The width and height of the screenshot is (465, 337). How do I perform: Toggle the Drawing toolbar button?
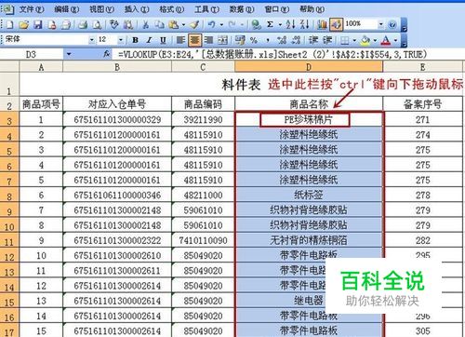click(337, 24)
